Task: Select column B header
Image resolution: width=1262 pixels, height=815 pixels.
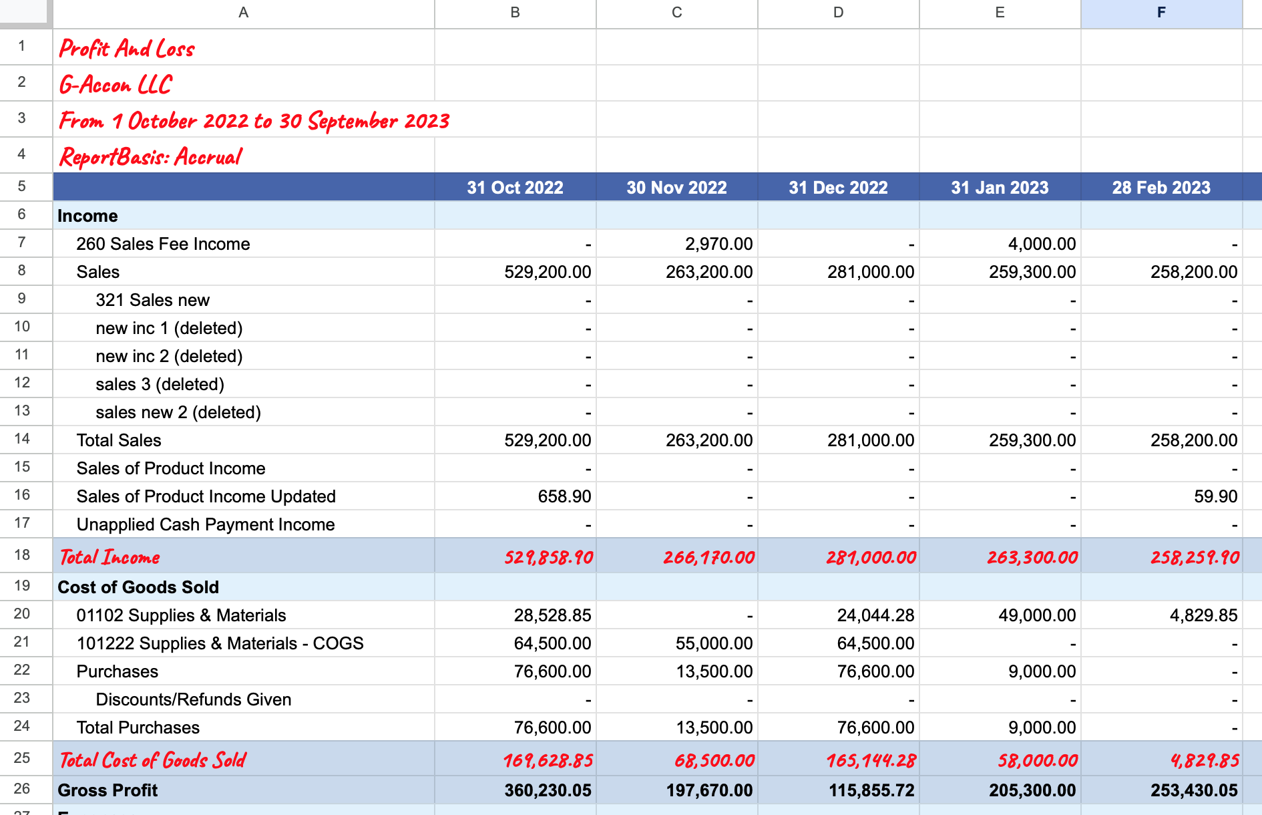Action: coord(515,13)
